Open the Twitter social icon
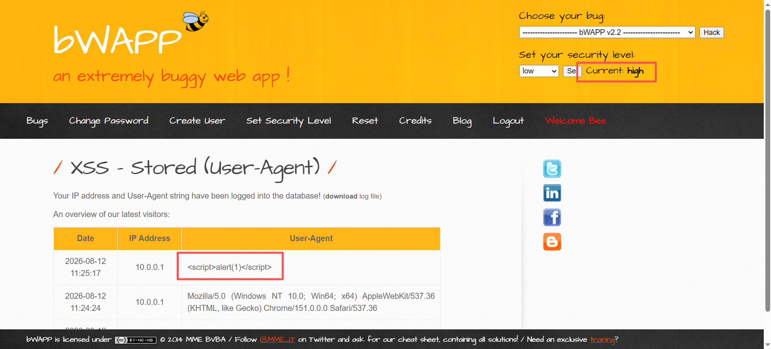This screenshot has width=771, height=349. (x=552, y=168)
